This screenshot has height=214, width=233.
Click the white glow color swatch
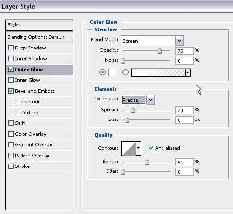(x=112, y=72)
